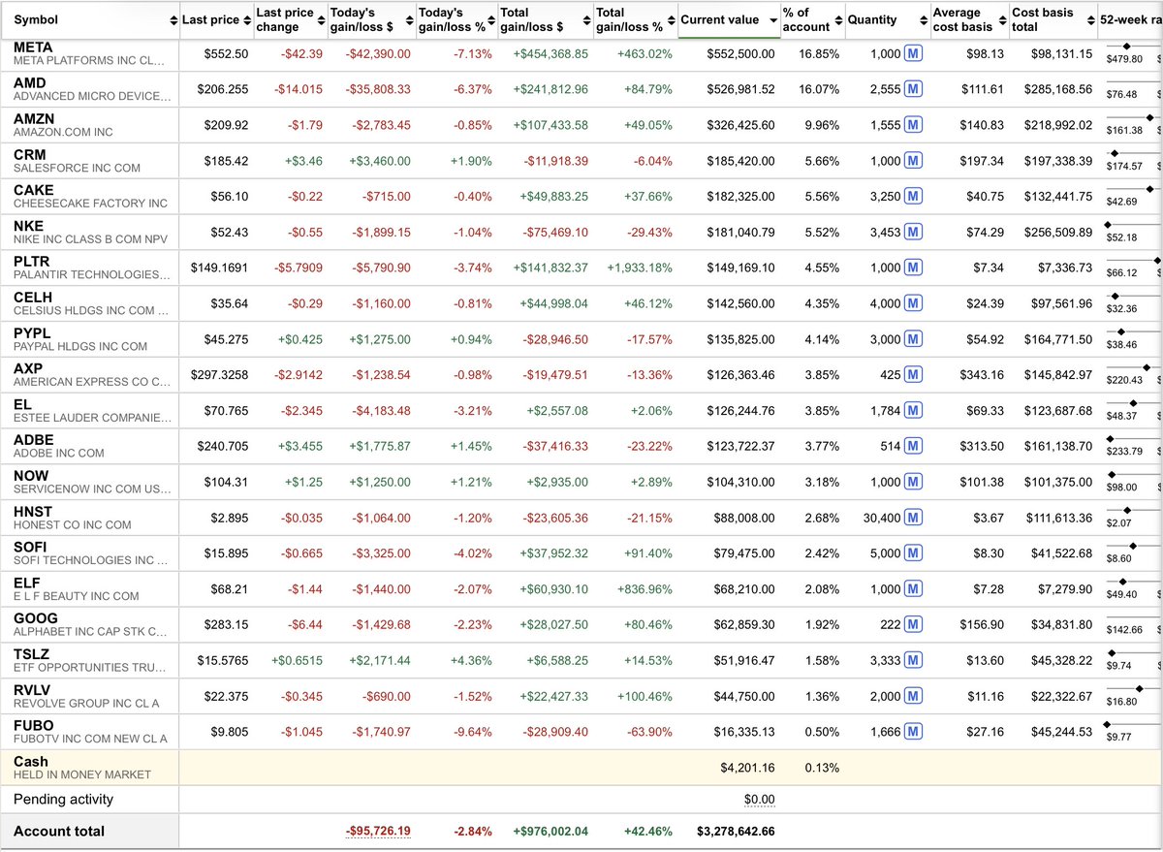The image size is (1163, 852).
Task: Click the margin M badge in META row
Action: 913,54
